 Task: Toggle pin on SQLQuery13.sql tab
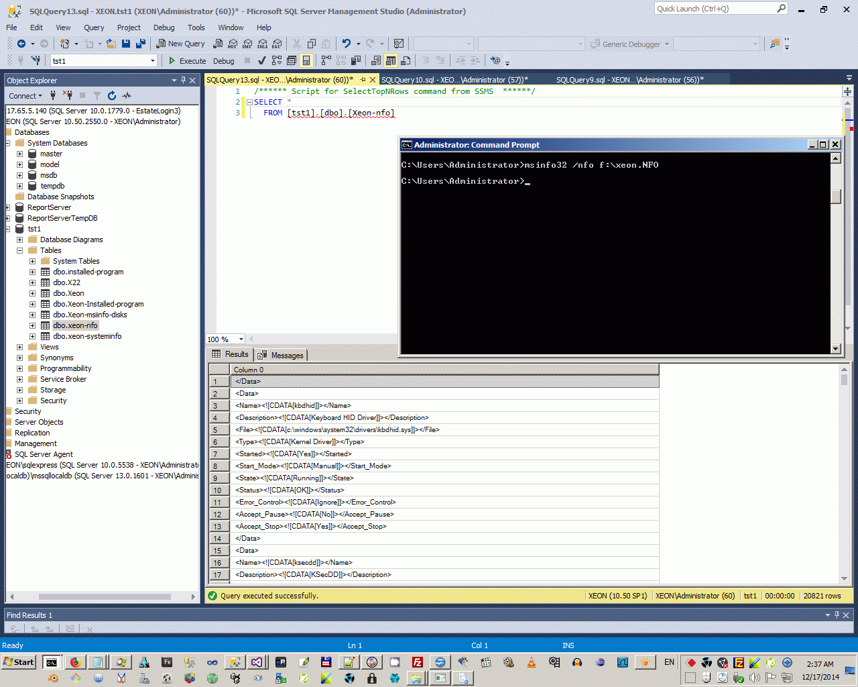coord(363,80)
